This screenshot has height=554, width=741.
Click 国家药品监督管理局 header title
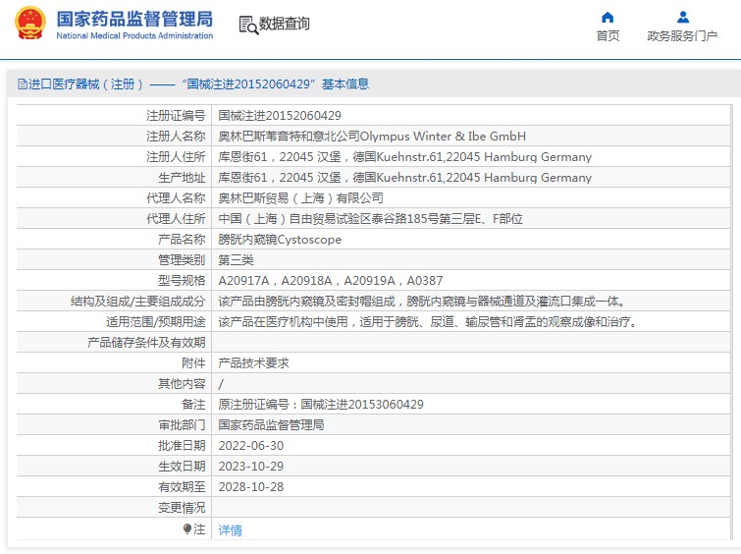(x=134, y=19)
